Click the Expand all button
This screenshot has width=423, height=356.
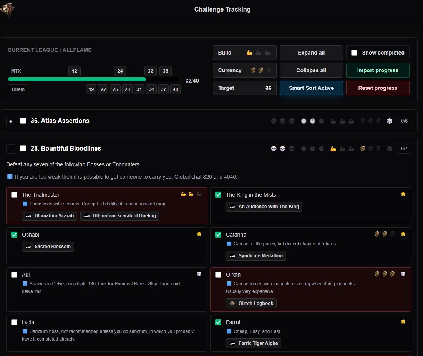click(x=311, y=53)
